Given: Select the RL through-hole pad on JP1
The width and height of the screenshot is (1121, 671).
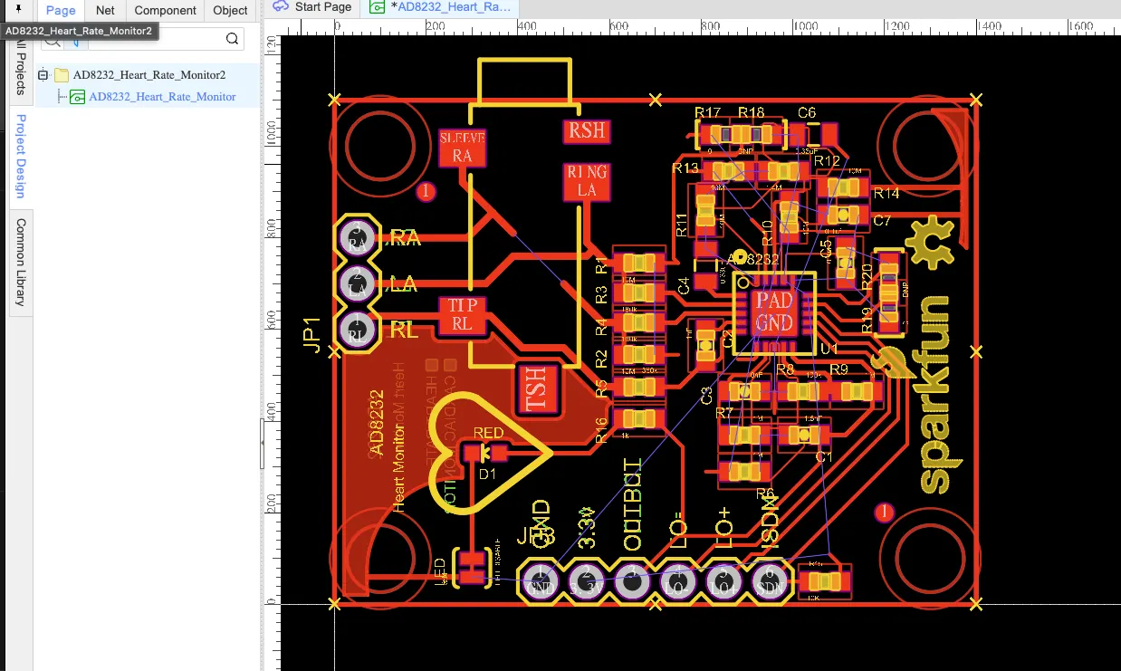Looking at the screenshot, I should [358, 331].
